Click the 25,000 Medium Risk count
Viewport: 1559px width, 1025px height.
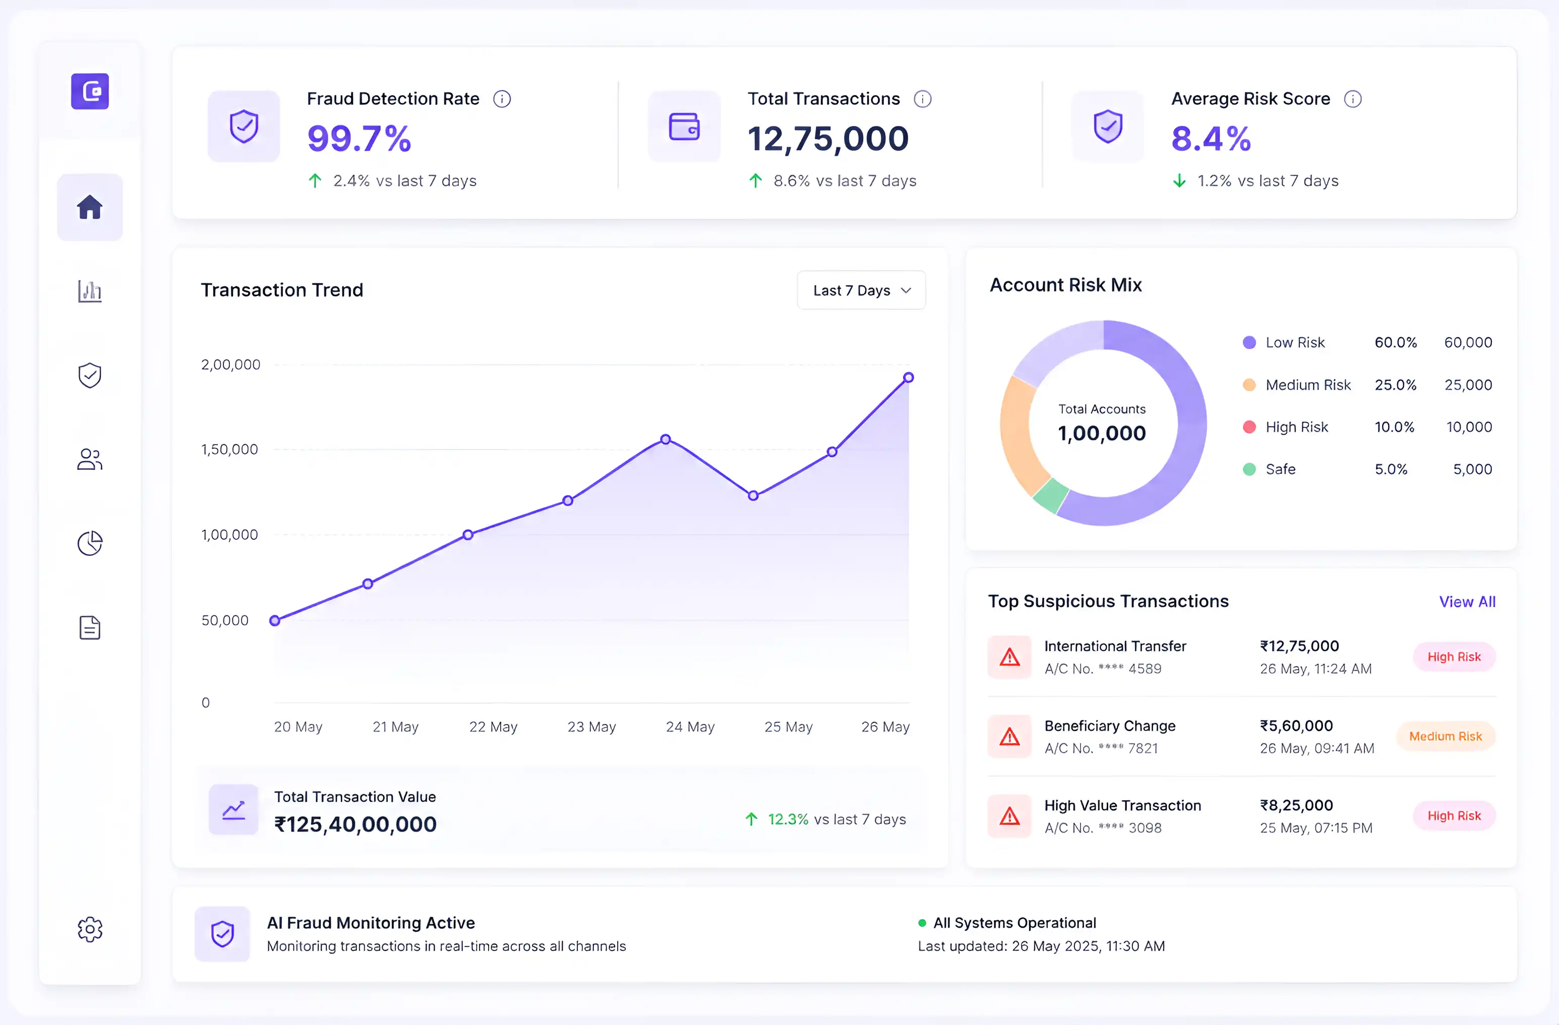coord(1468,385)
